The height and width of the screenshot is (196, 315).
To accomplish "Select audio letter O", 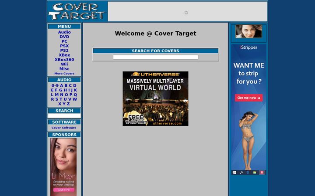I will pyautogui.click(x=66, y=95).
